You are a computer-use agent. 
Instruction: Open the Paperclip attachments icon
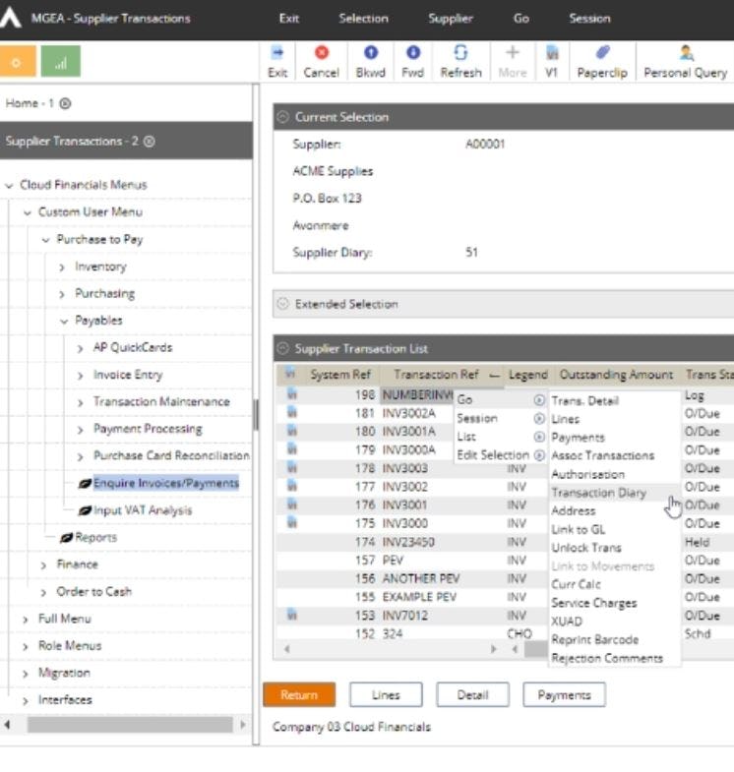[x=602, y=53]
